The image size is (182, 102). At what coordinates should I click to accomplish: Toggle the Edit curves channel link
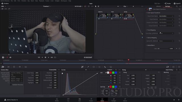(x=106, y=73)
